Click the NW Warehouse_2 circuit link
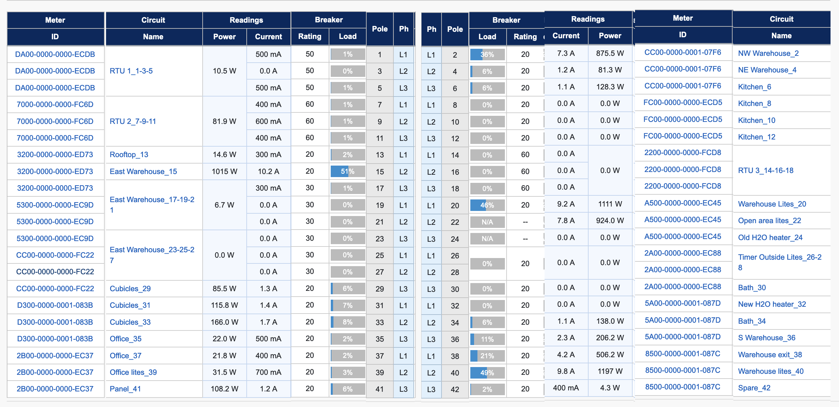 click(x=768, y=53)
